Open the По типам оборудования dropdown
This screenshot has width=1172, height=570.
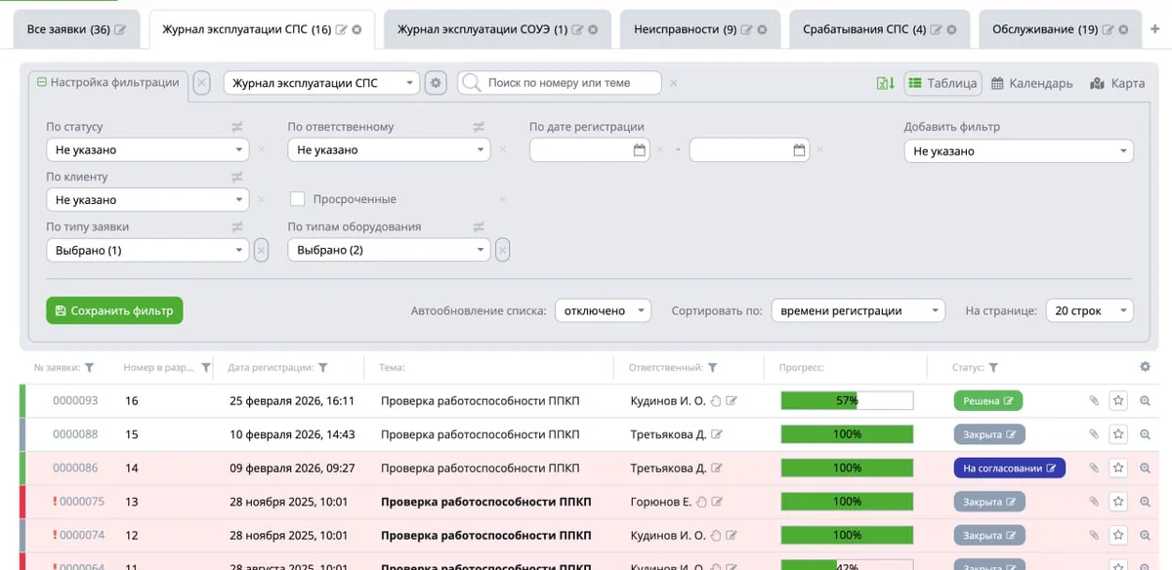pyautogui.click(x=389, y=250)
